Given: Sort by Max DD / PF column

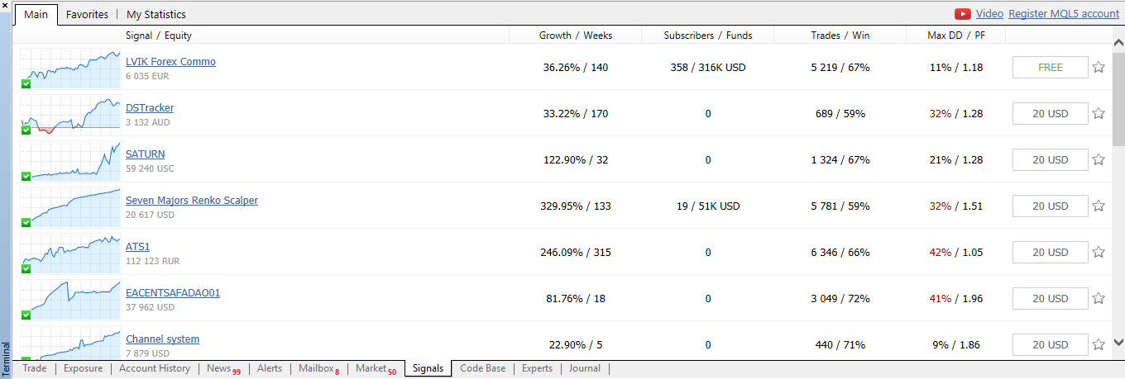Looking at the screenshot, I should 955,36.
